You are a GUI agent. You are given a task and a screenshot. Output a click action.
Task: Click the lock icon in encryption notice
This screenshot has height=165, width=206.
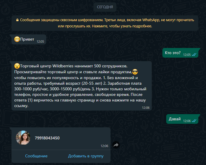point(17,20)
